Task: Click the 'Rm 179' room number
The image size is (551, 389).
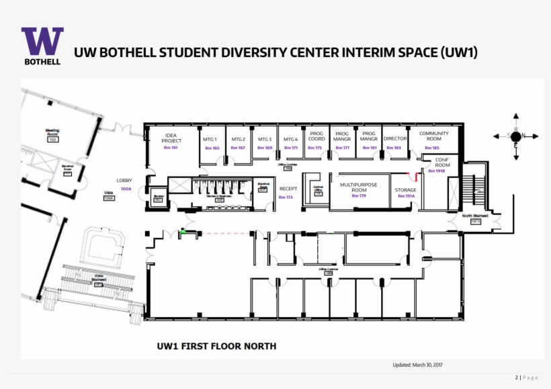Action: point(359,196)
